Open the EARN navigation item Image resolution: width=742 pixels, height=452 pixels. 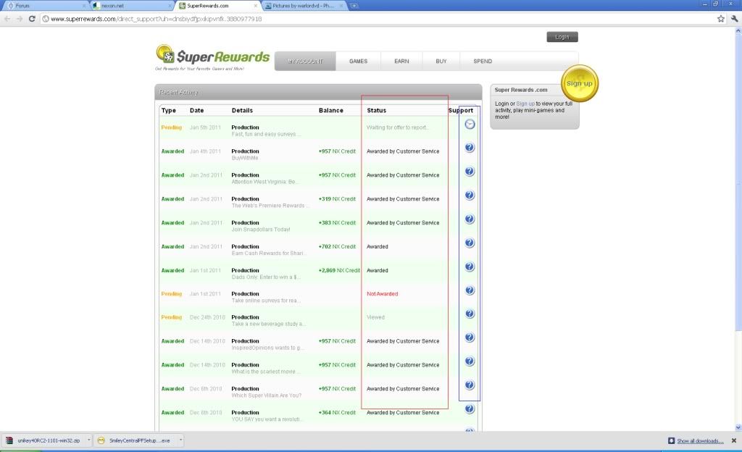(401, 62)
